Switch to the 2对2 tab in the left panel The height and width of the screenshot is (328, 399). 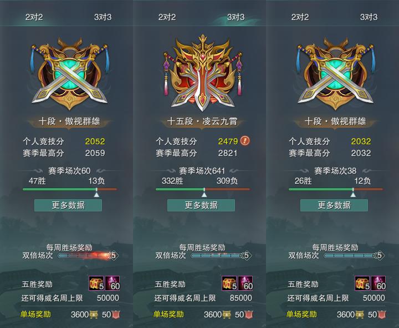tap(34, 17)
